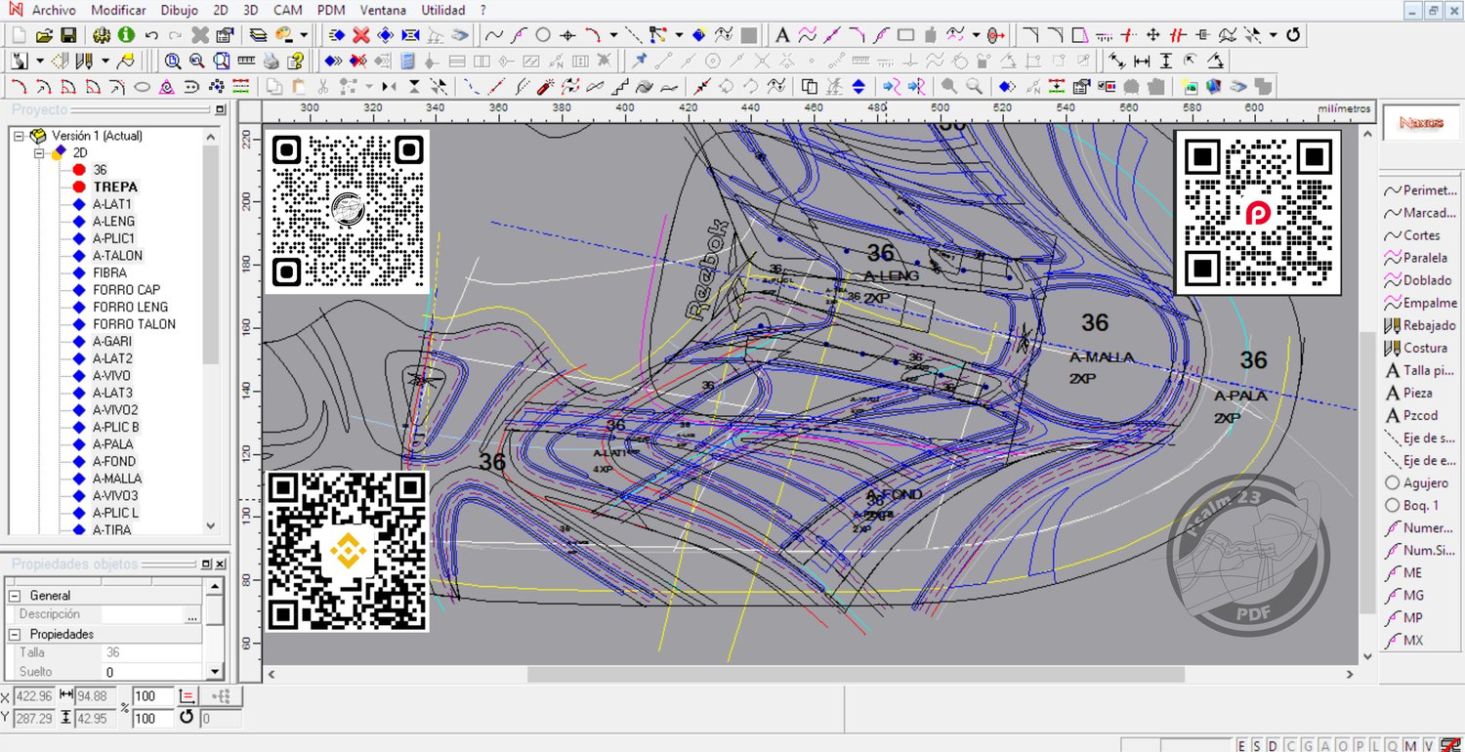1465x752 pixels.
Task: Collapse the Versión 1 (Actual) tree node
Action: click(x=19, y=136)
